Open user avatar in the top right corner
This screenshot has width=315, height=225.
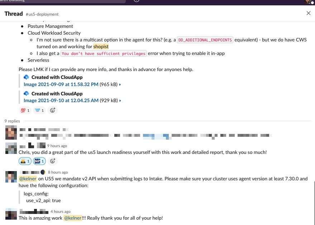pos(308,2)
